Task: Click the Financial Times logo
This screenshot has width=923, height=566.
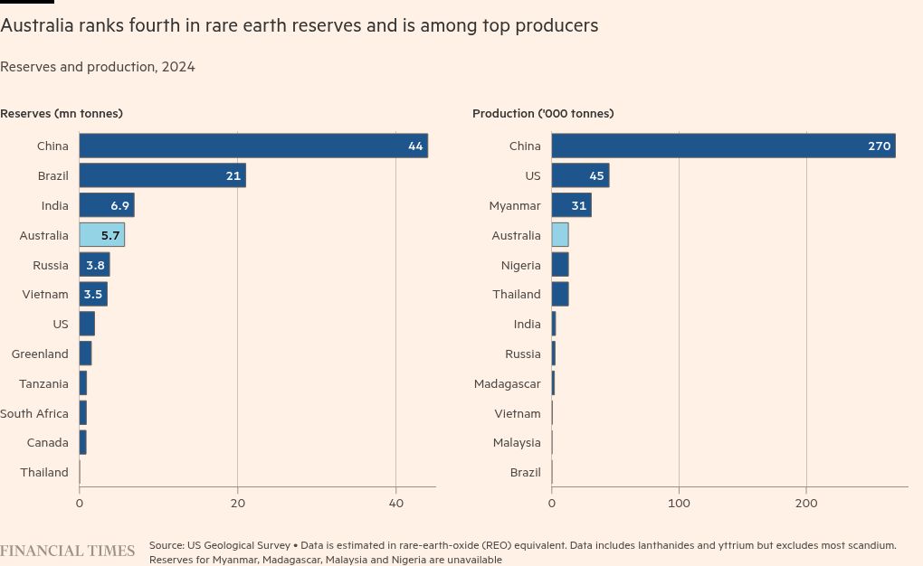Action: click(68, 551)
